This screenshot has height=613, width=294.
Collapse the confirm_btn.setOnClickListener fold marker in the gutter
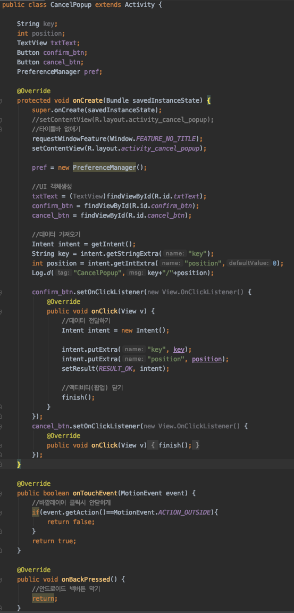pos(1,292)
